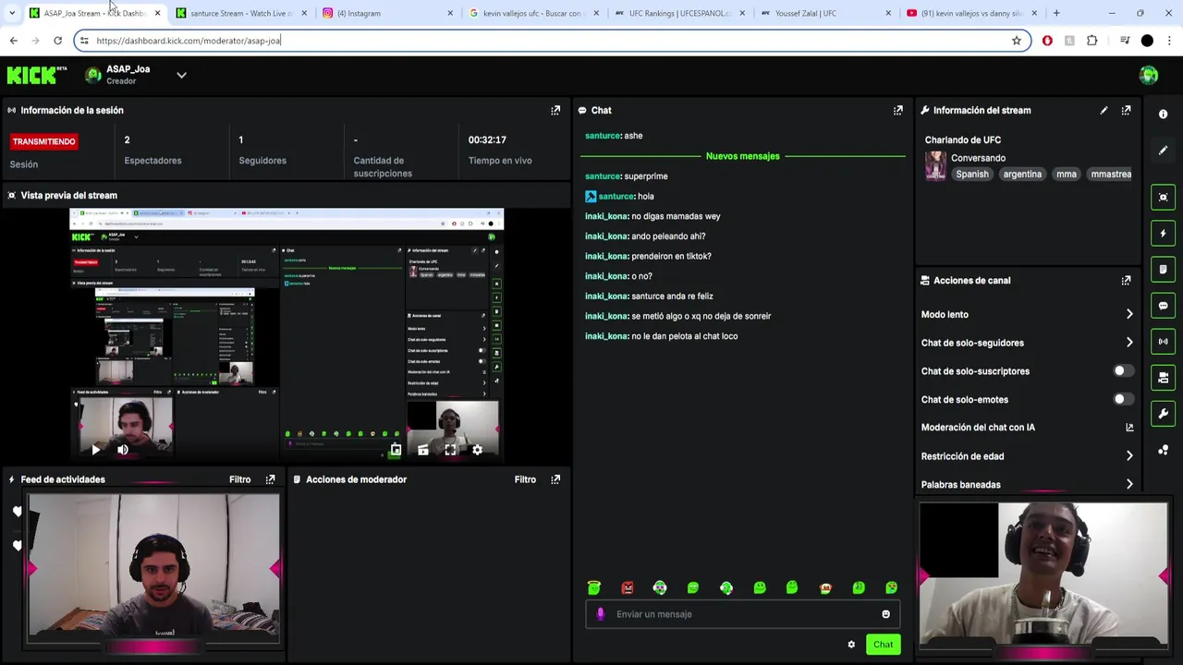
Task: Switch to kevin vallejos ufc Google tab
Action: click(x=534, y=13)
